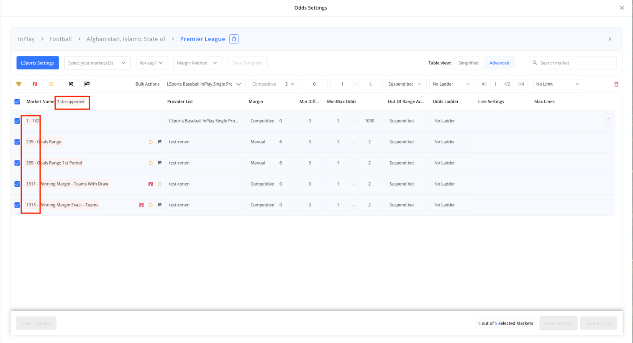Screen dimensions: 633x343
Task: Click the flag icon on Goals Range row
Action: pyautogui.click(x=159, y=142)
